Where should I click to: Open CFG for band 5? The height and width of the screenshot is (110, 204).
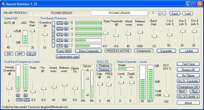60,23
